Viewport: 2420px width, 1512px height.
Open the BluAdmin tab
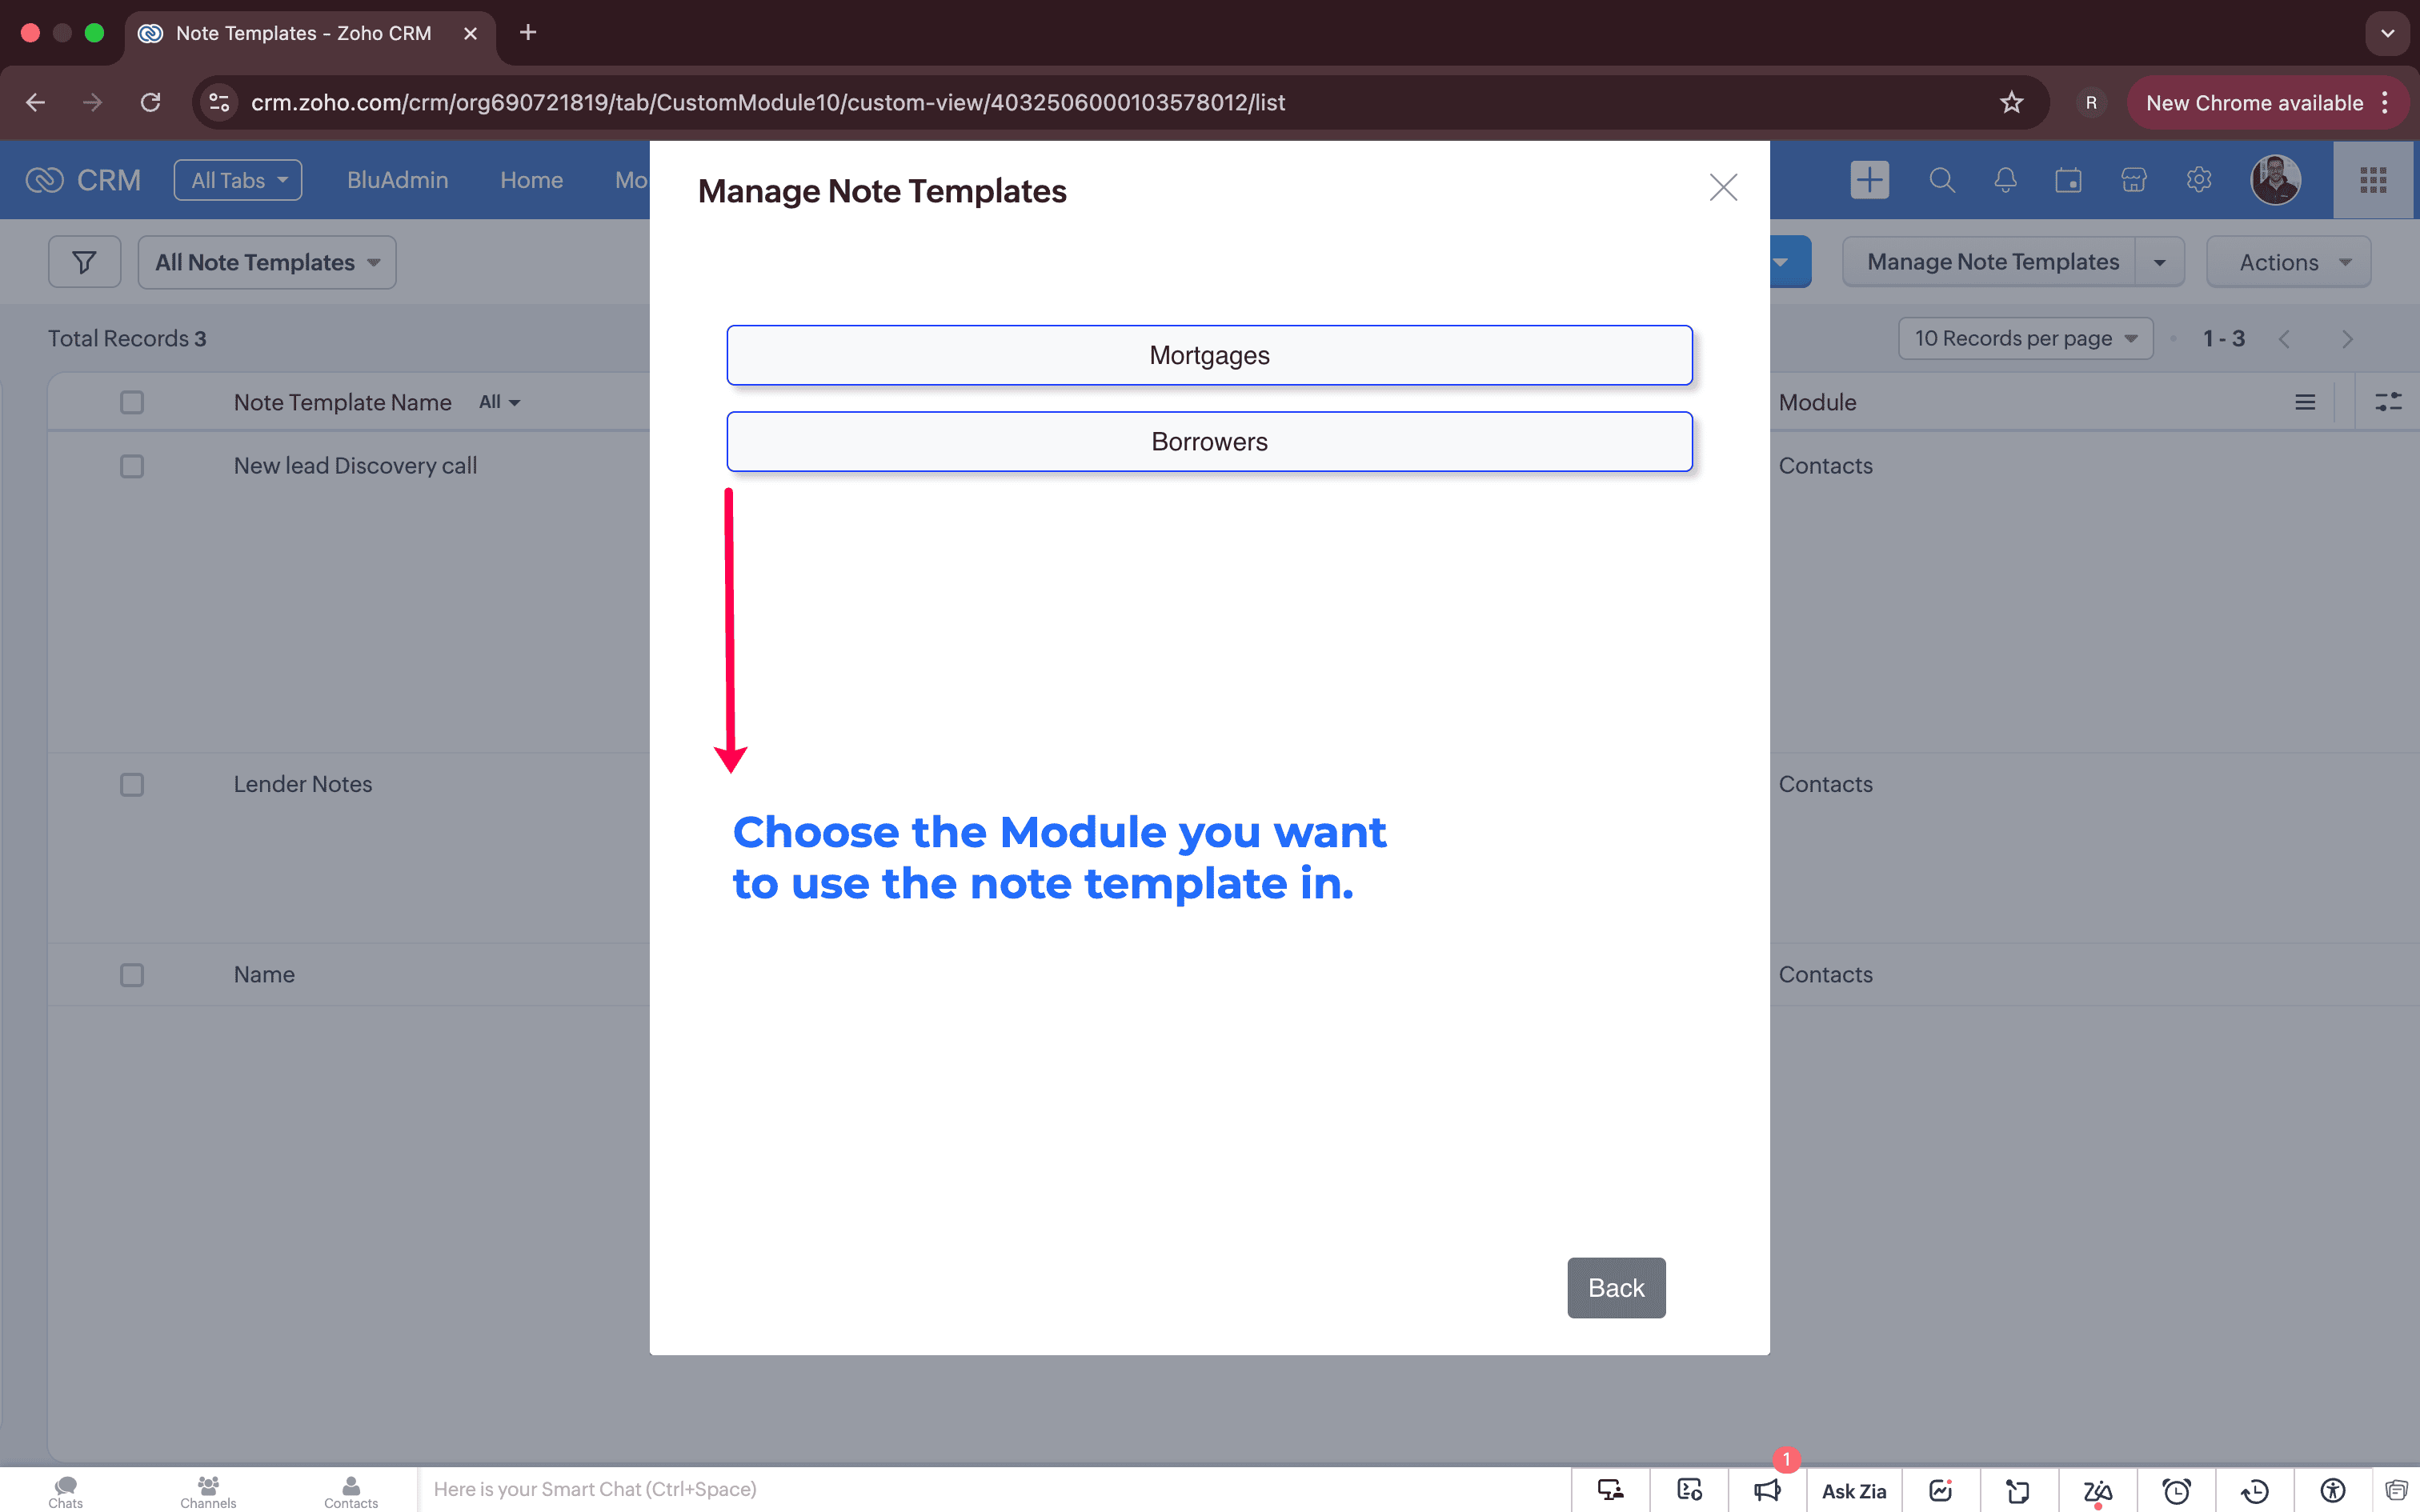(397, 180)
